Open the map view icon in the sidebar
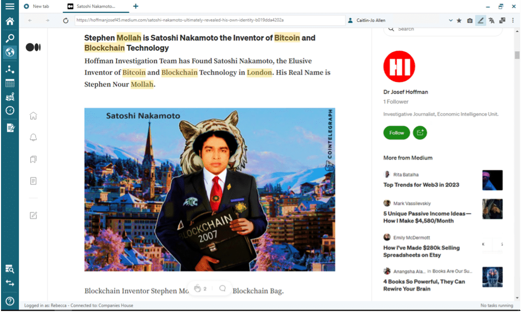This screenshot has height=314, width=522. pyautogui.click(x=10, y=97)
